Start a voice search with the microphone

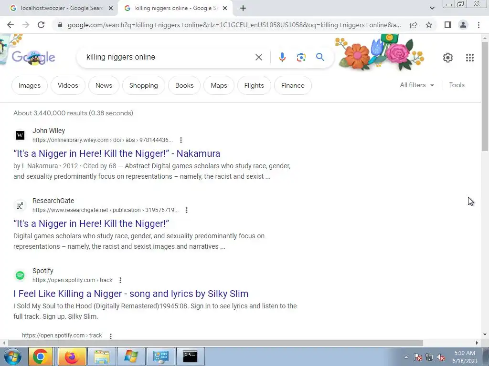[282, 57]
